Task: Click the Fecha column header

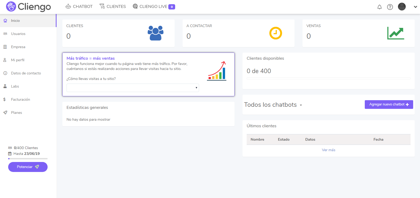Action: pyautogui.click(x=378, y=139)
